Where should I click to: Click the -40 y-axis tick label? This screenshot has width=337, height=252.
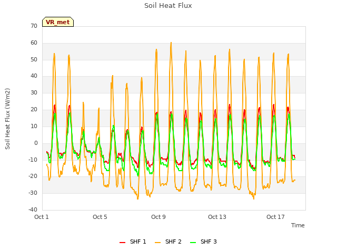click(x=33, y=209)
